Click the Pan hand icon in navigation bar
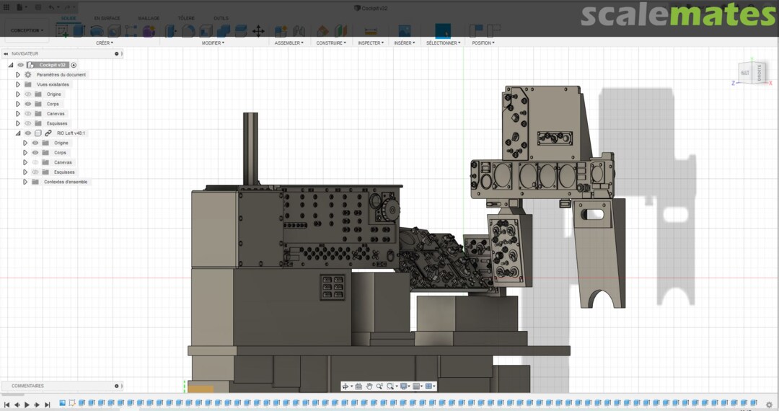 (x=369, y=386)
